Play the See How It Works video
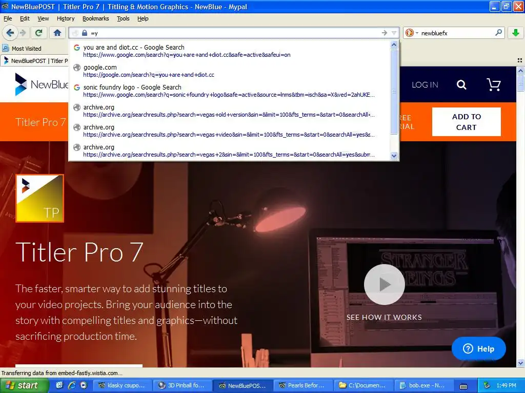Image resolution: width=525 pixels, height=393 pixels. (x=385, y=285)
